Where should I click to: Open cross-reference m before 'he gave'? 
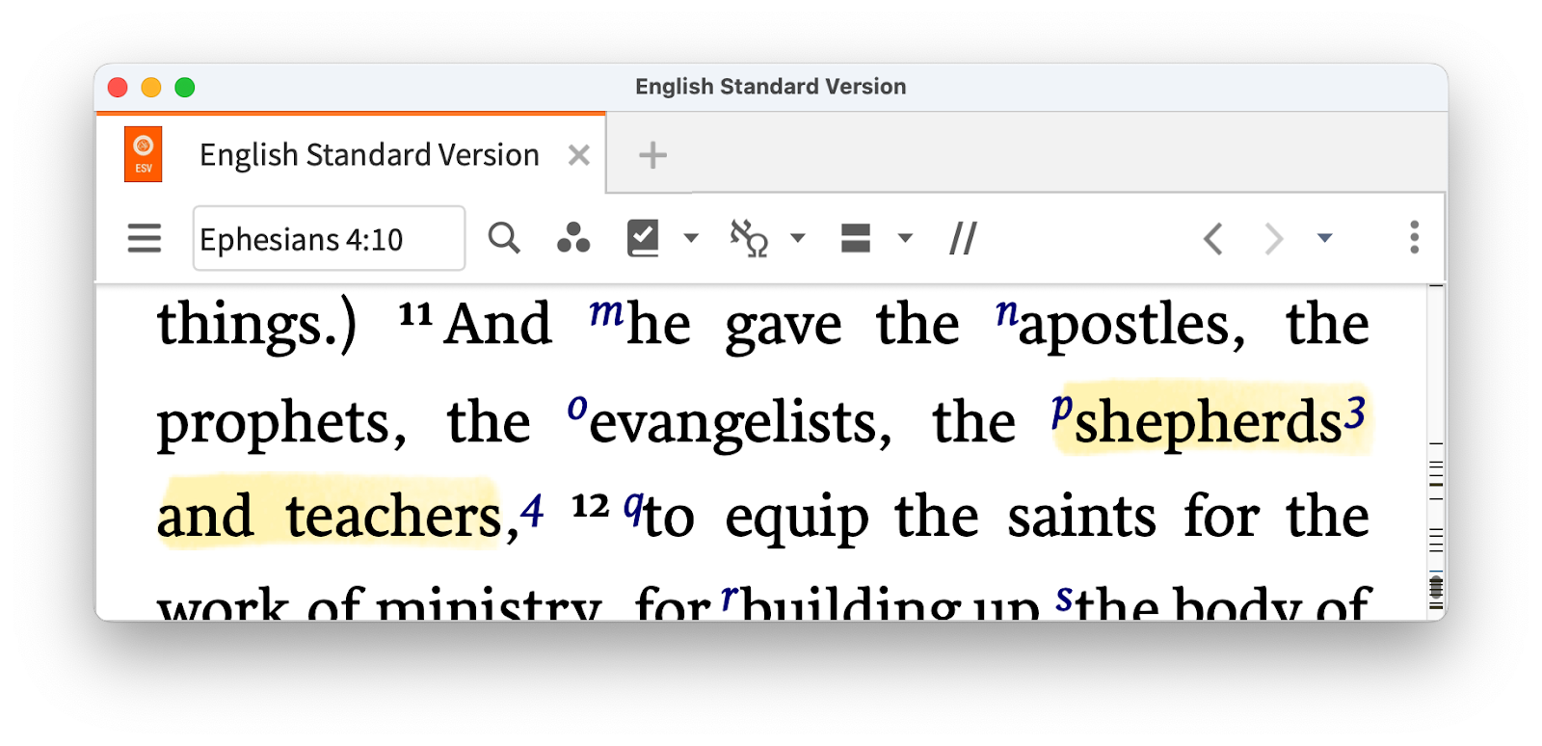click(607, 312)
